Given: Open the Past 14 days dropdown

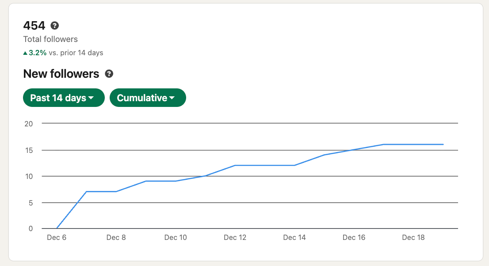Looking at the screenshot, I should (x=63, y=98).
